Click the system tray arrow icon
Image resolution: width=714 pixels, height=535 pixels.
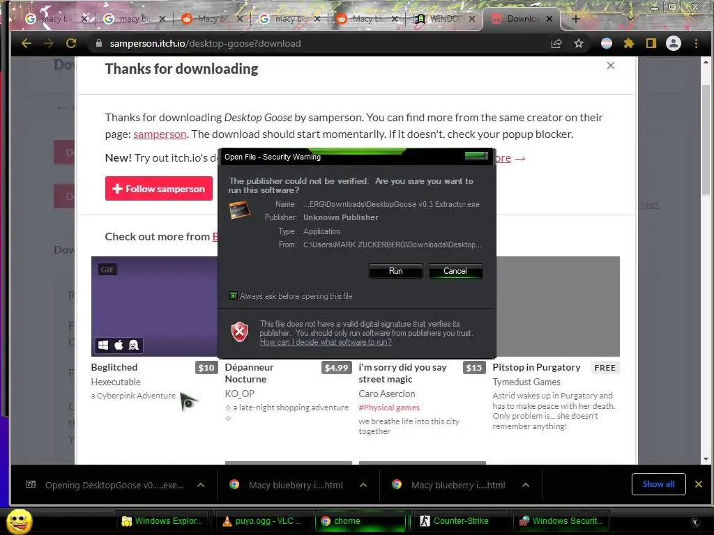[694, 522]
